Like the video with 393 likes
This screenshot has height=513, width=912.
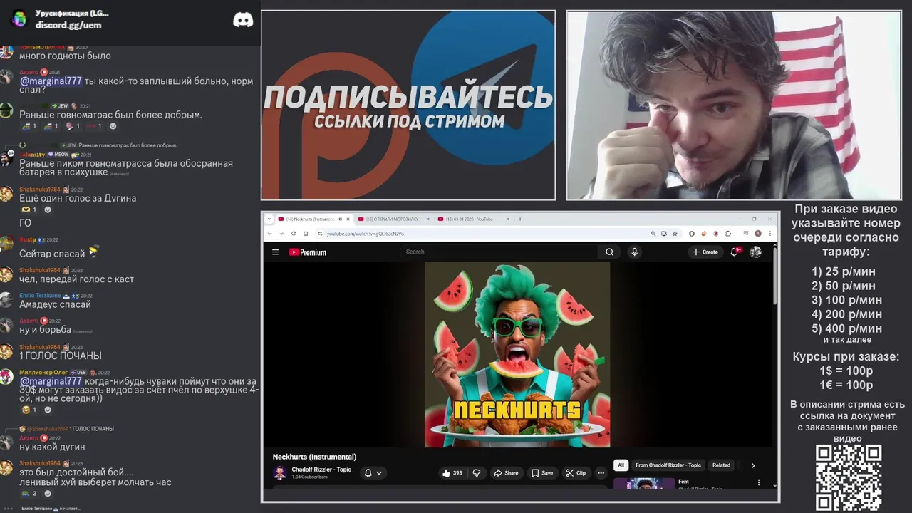452,472
